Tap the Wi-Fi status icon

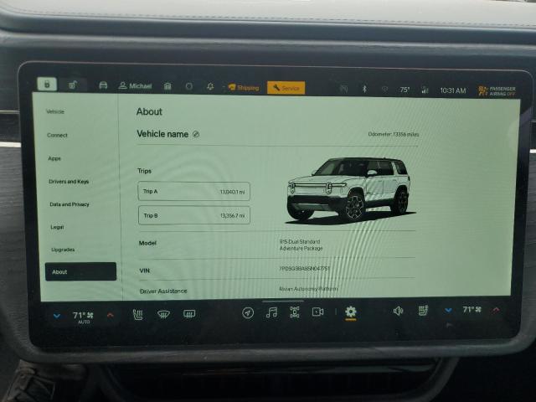coord(385,90)
